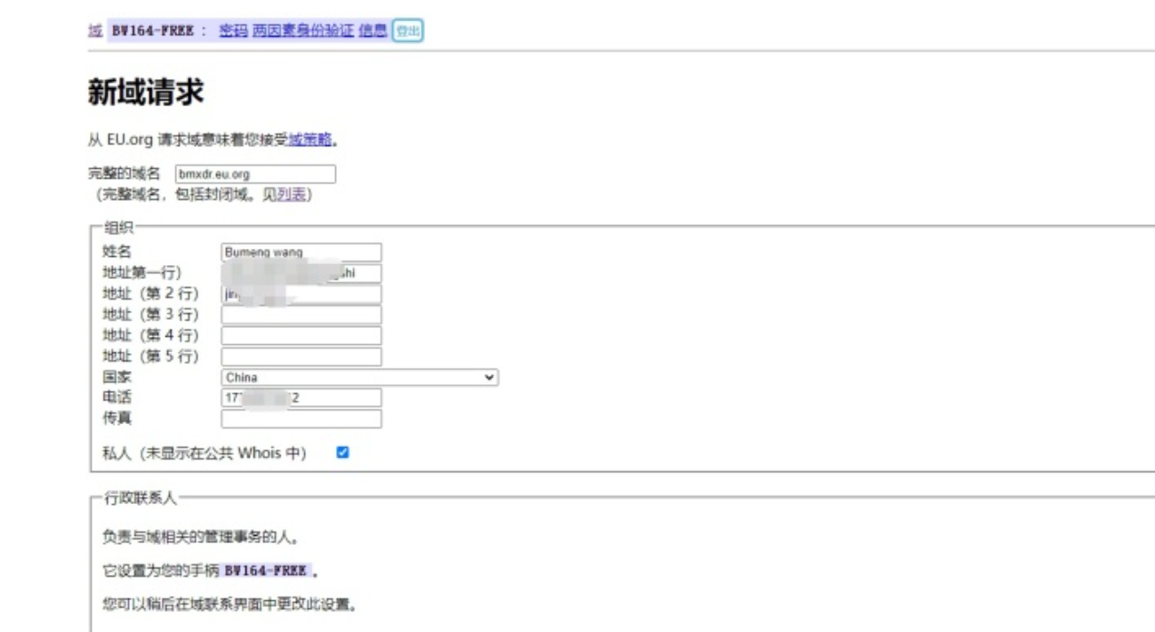Click the 姓名 name field containing Bumeng wang

pos(301,252)
